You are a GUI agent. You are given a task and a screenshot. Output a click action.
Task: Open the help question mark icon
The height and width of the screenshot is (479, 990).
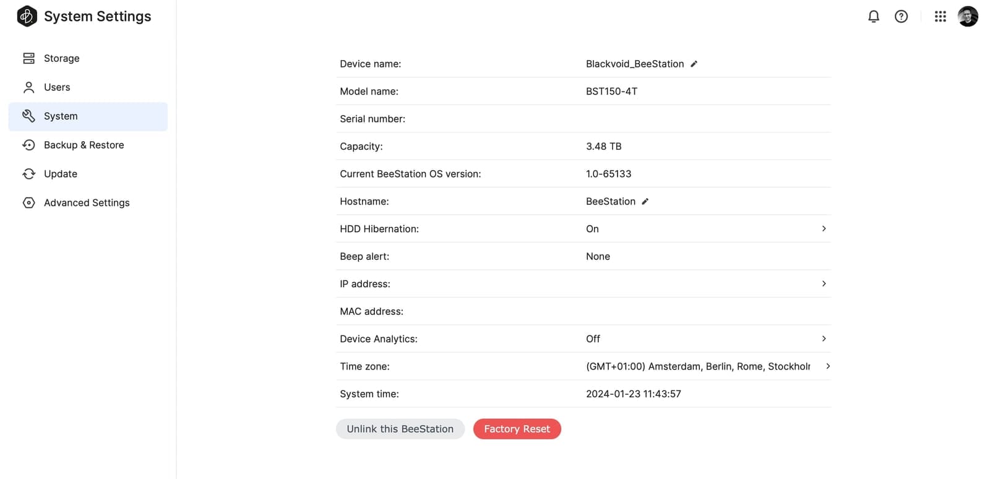[902, 17]
